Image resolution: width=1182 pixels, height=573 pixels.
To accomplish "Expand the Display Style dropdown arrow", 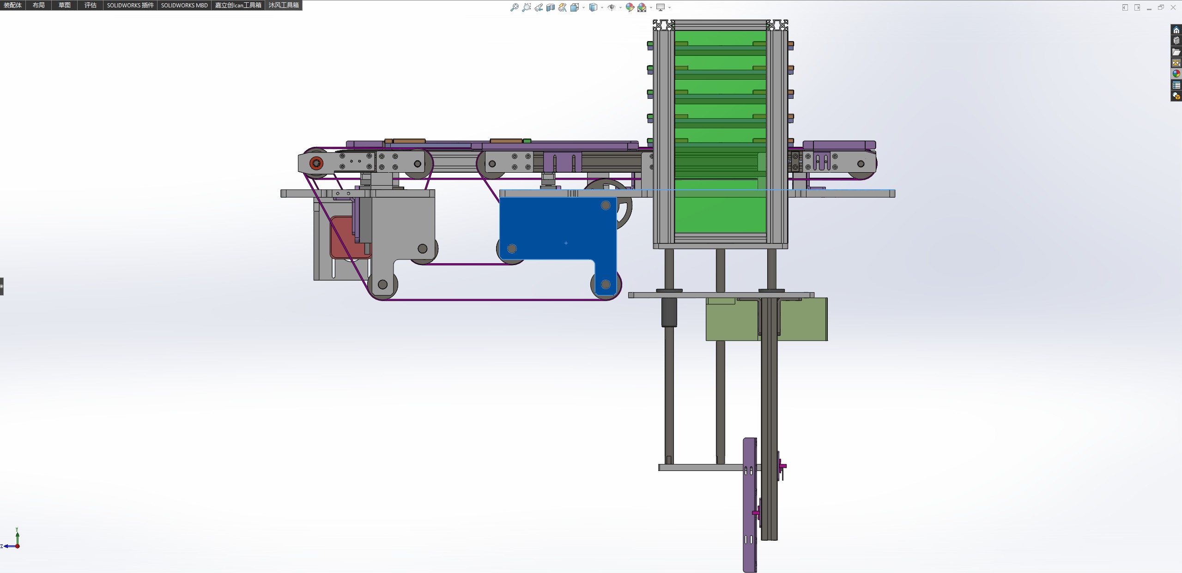I will (x=602, y=7).
